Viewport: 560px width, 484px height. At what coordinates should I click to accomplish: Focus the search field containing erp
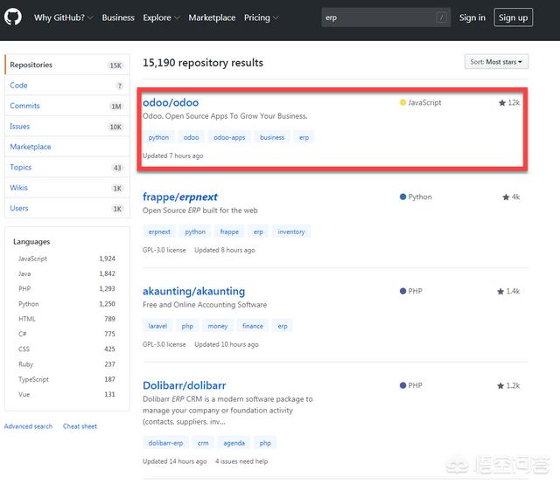pyautogui.click(x=386, y=17)
